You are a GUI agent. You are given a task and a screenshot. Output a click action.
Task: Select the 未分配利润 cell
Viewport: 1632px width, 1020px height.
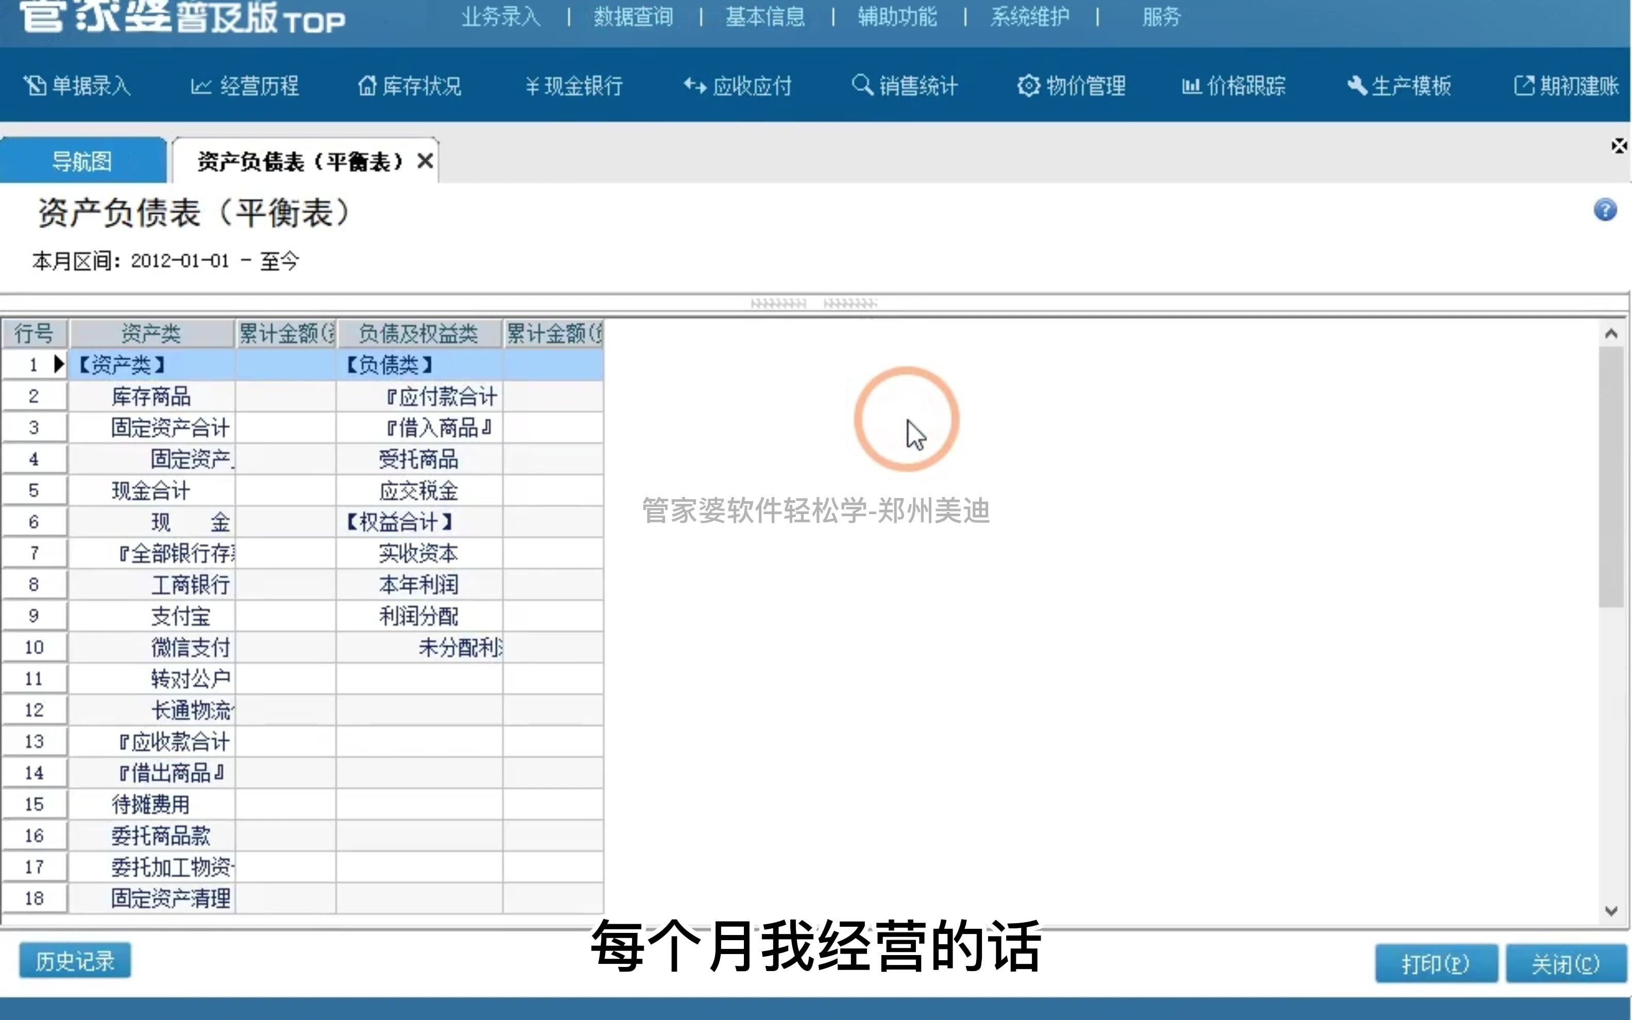419,648
